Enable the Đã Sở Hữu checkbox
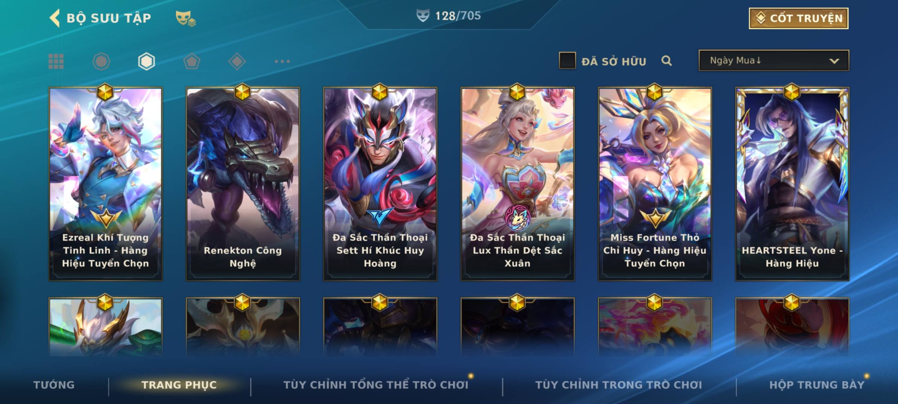 point(567,61)
